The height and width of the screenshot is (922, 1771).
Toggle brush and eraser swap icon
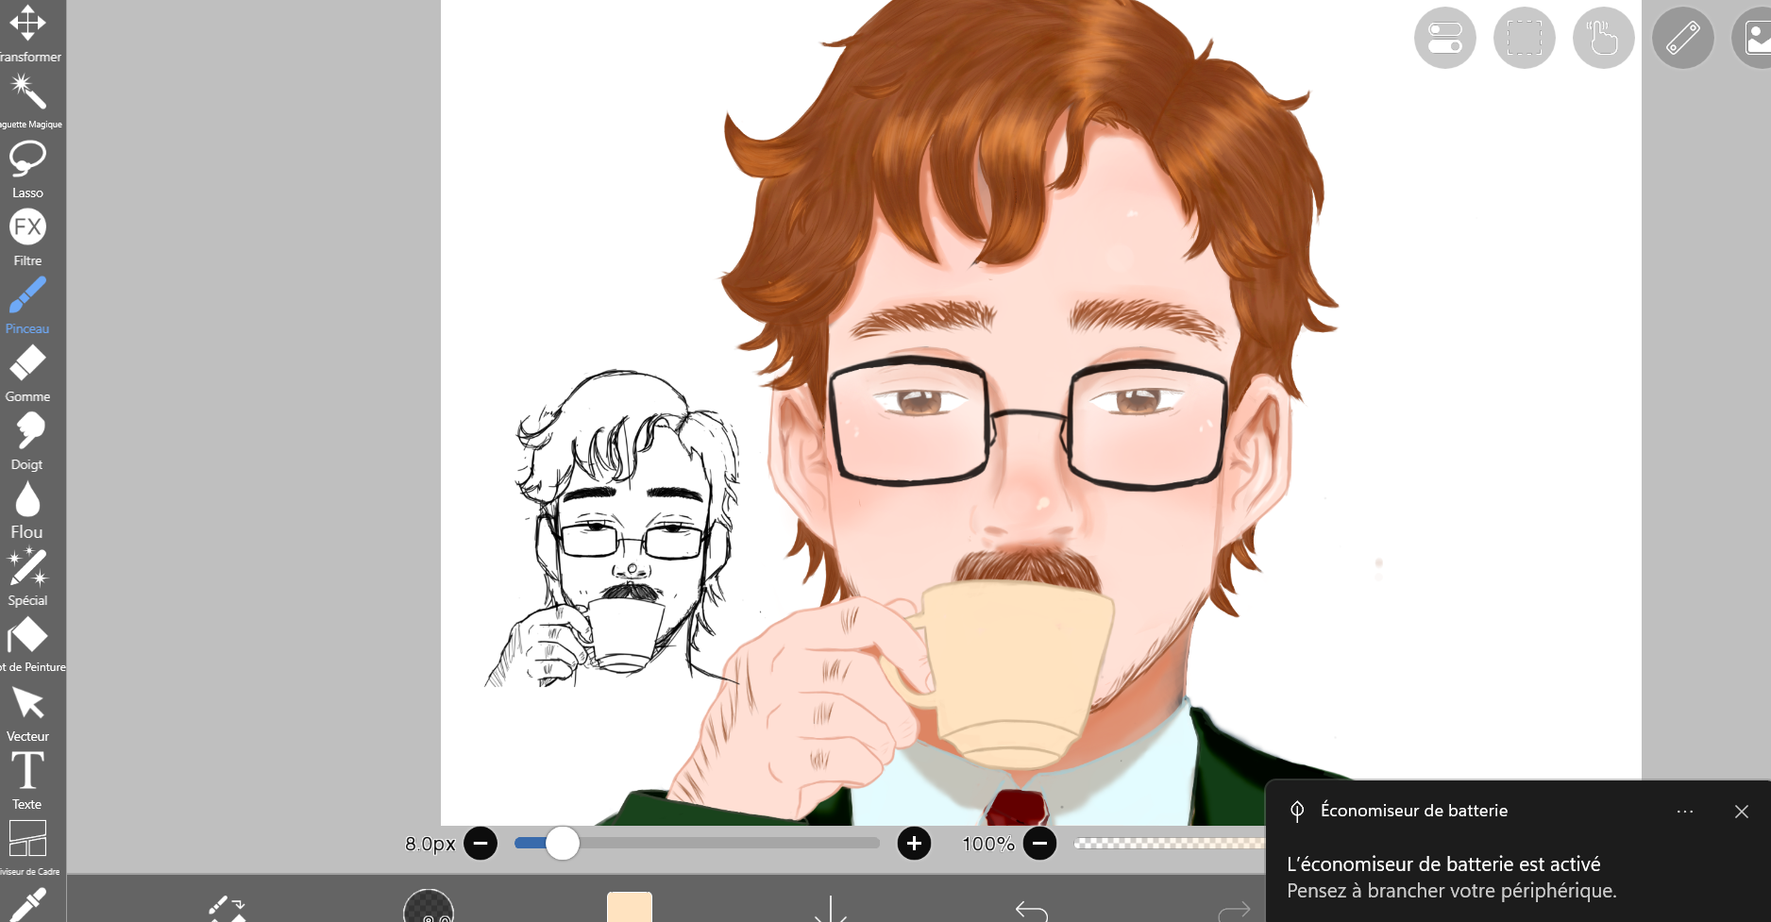tap(228, 909)
